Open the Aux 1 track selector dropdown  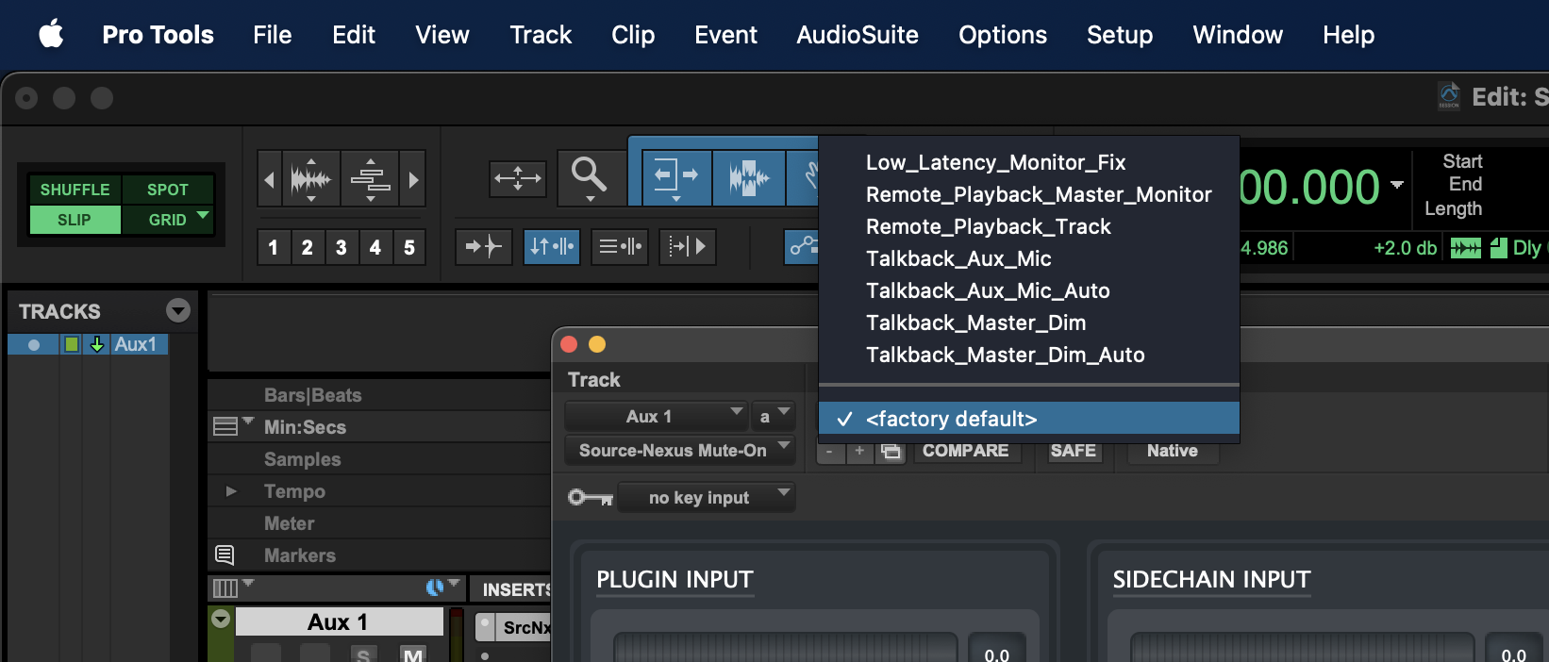coord(656,416)
